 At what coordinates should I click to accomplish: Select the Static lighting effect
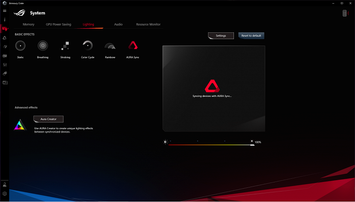[20, 45]
